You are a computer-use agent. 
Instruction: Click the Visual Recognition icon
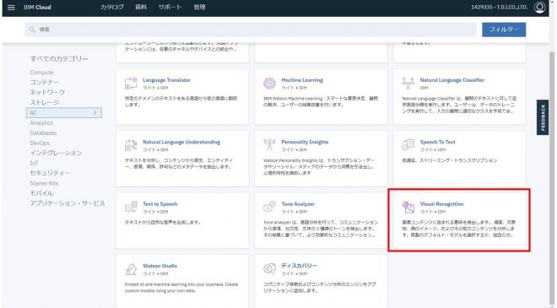[x=408, y=207]
